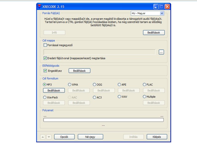The height and width of the screenshot is (148, 197).
Task: Click the Cél mappa folder path field
Action: [x=99, y=52]
